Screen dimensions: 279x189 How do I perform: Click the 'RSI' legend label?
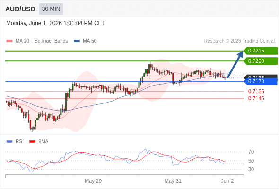click(x=19, y=142)
